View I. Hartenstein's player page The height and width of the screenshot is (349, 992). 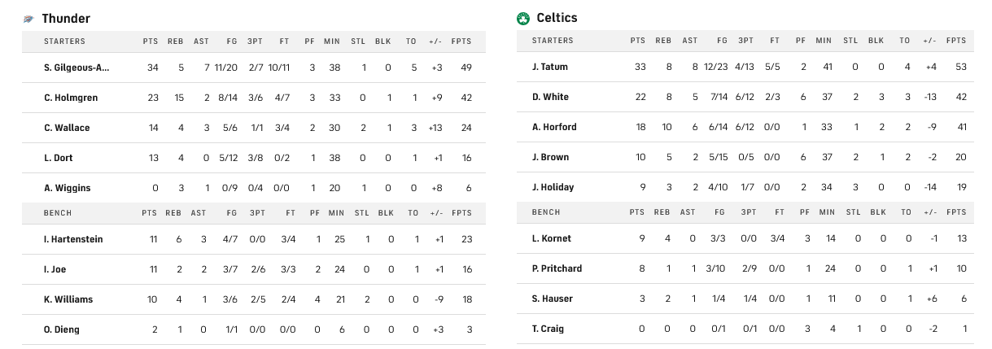point(73,239)
